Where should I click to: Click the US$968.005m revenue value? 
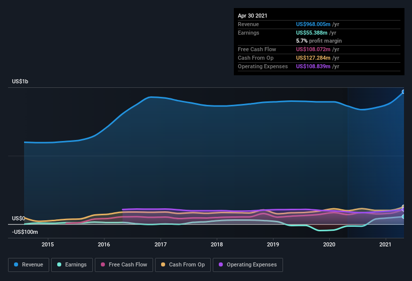[x=313, y=24]
